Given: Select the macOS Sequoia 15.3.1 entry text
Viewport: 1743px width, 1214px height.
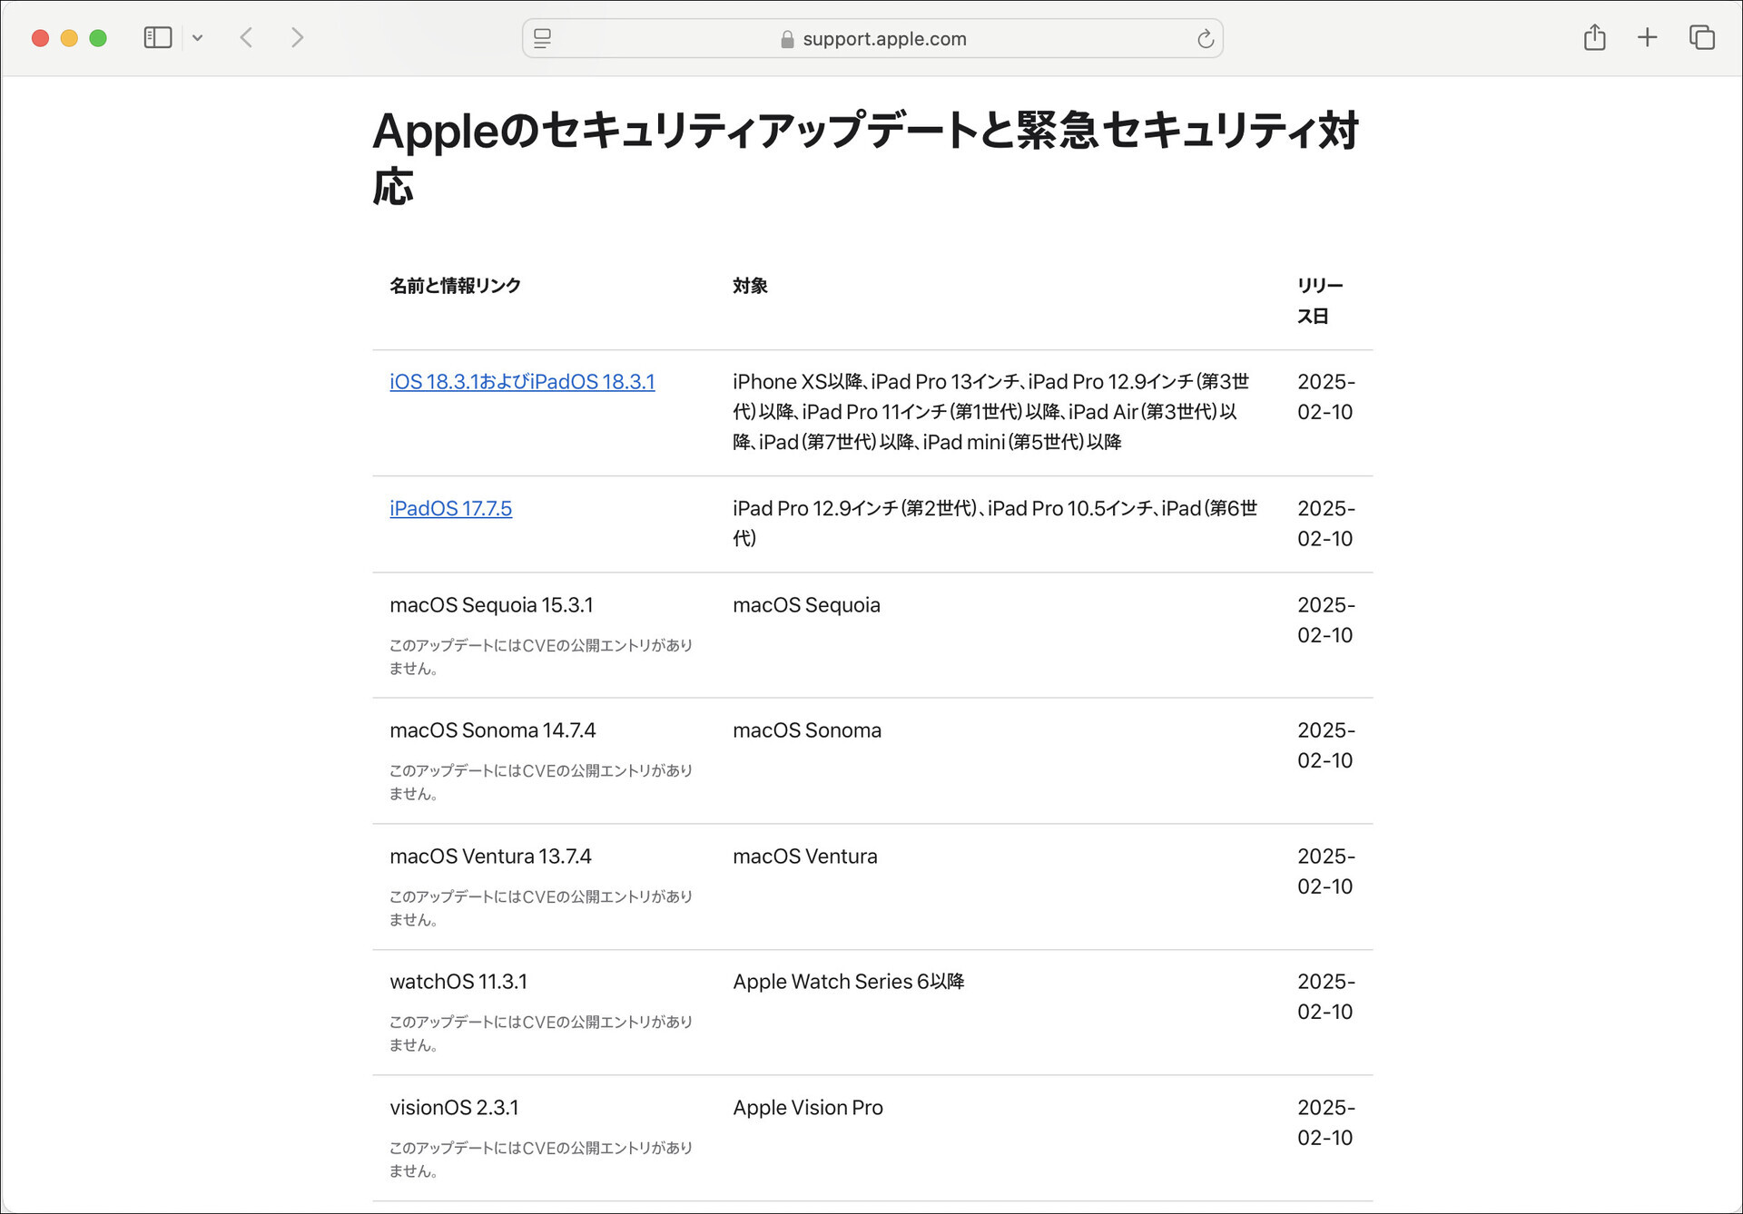Looking at the screenshot, I should [491, 605].
